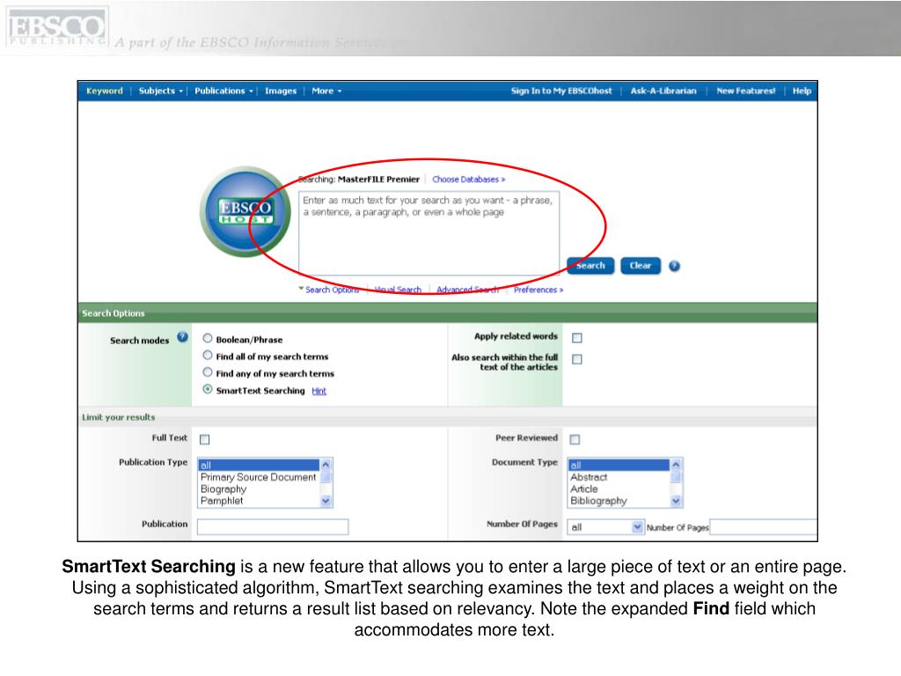Select 'Article' document type
Image resolution: width=901 pixels, height=676 pixels.
619,489
